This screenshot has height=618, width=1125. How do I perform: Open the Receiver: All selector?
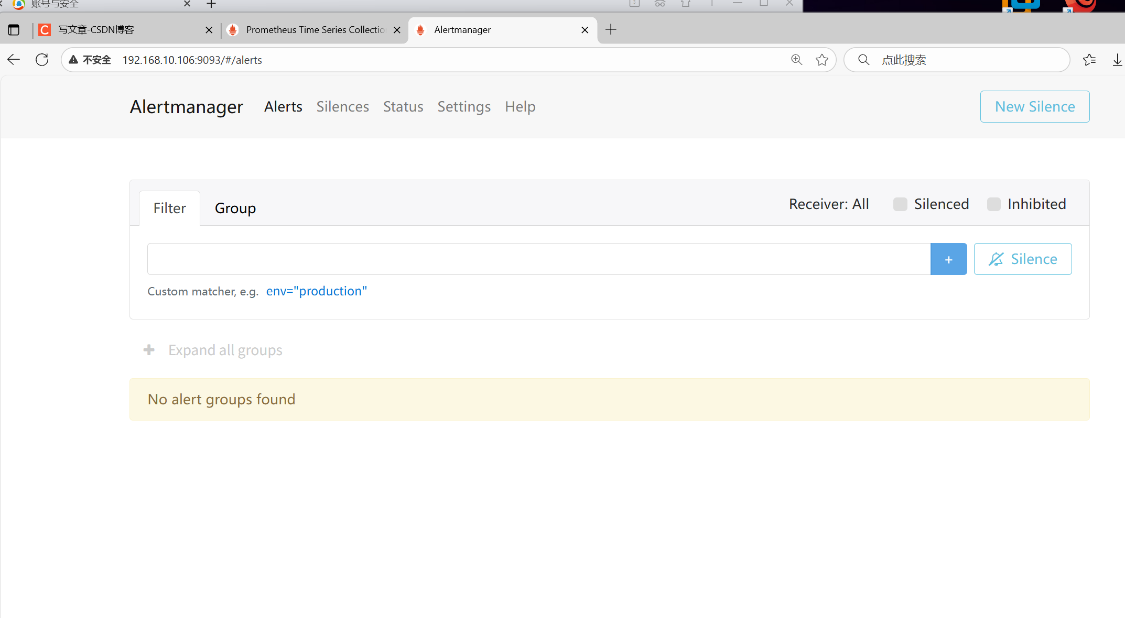(x=829, y=204)
